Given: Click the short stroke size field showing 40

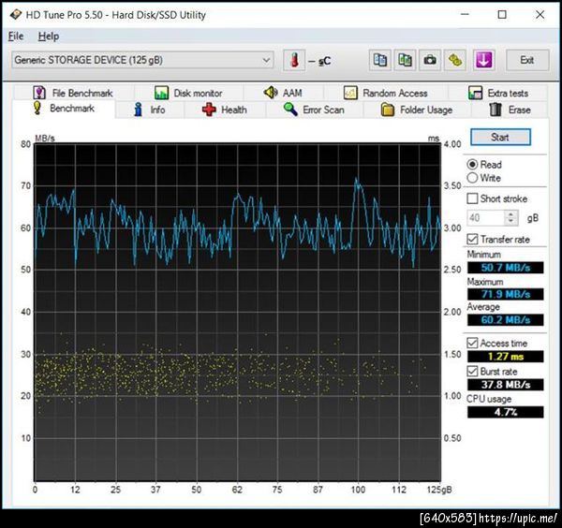Looking at the screenshot, I should (x=486, y=218).
